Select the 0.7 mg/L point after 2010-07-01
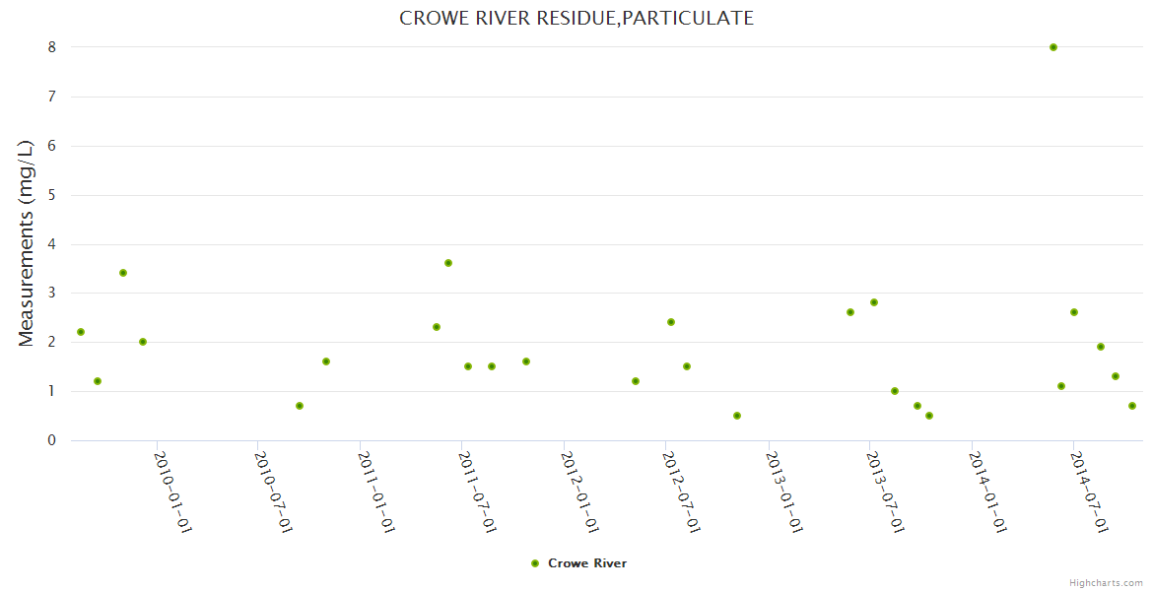This screenshot has width=1153, height=591. [300, 406]
